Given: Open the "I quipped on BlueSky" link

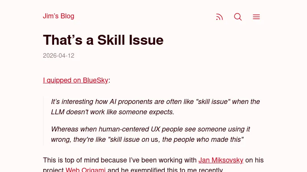Looking at the screenshot, I should [76, 80].
